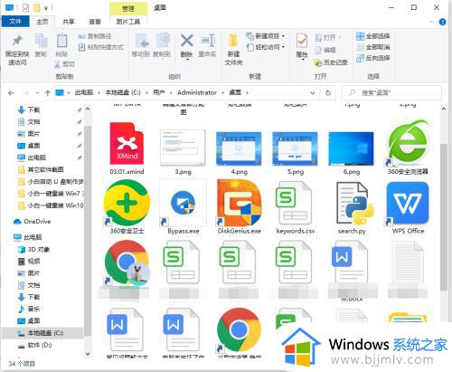452x372 pixels.
Task: Click 历史记录 in the ribbon
Action: [x=331, y=62]
